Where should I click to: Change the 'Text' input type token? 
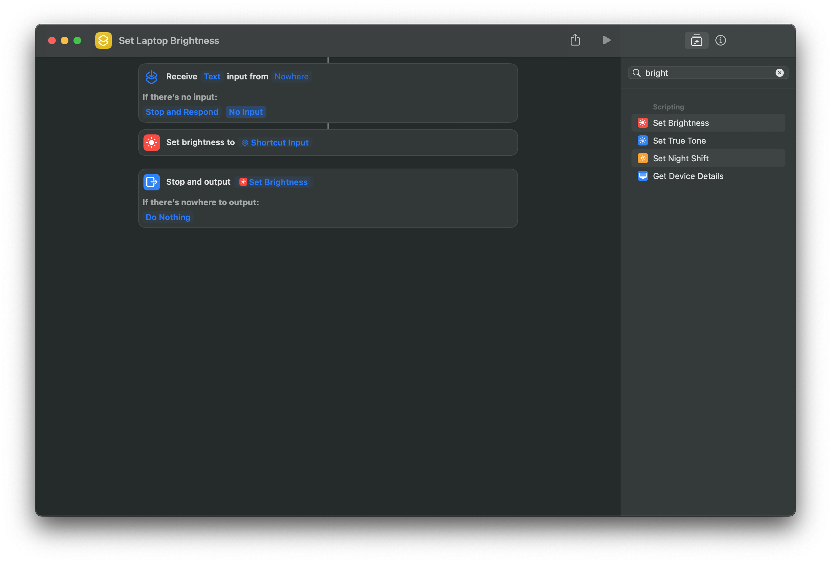[212, 77]
